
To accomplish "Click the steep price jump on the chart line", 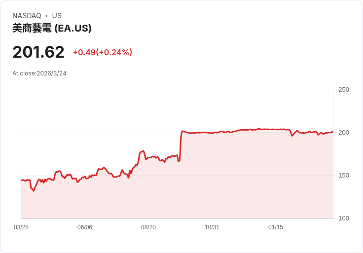I will point(181,145).
